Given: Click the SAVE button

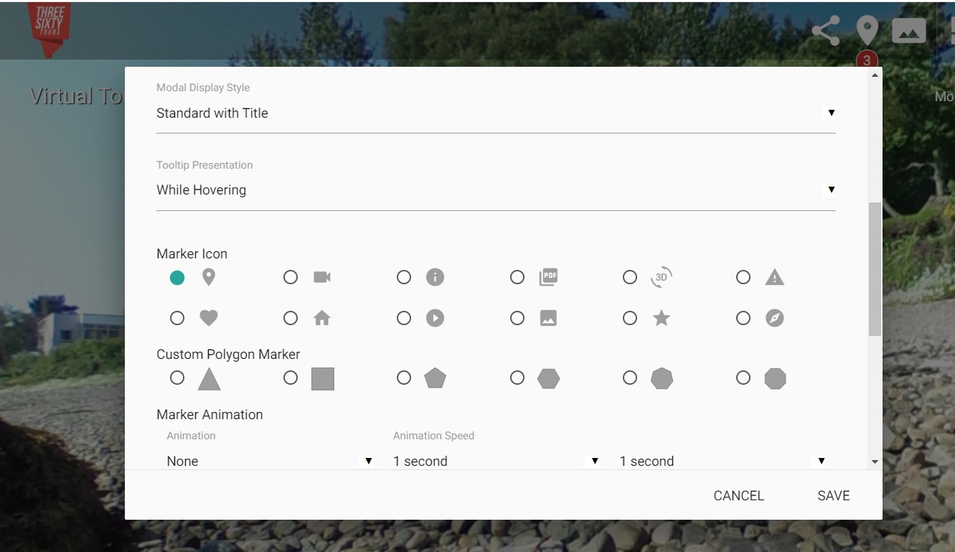Looking at the screenshot, I should click(x=833, y=495).
